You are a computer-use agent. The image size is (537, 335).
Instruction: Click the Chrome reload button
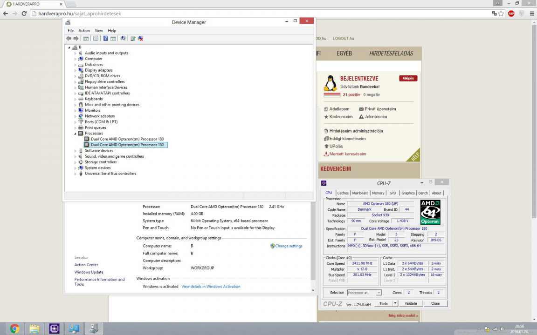click(x=24, y=13)
